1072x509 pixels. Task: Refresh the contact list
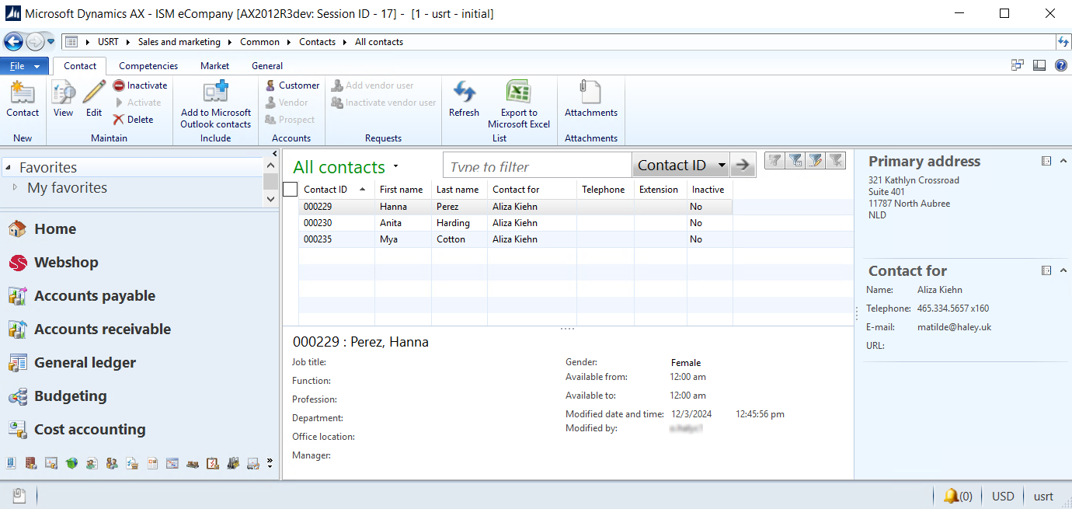point(464,99)
